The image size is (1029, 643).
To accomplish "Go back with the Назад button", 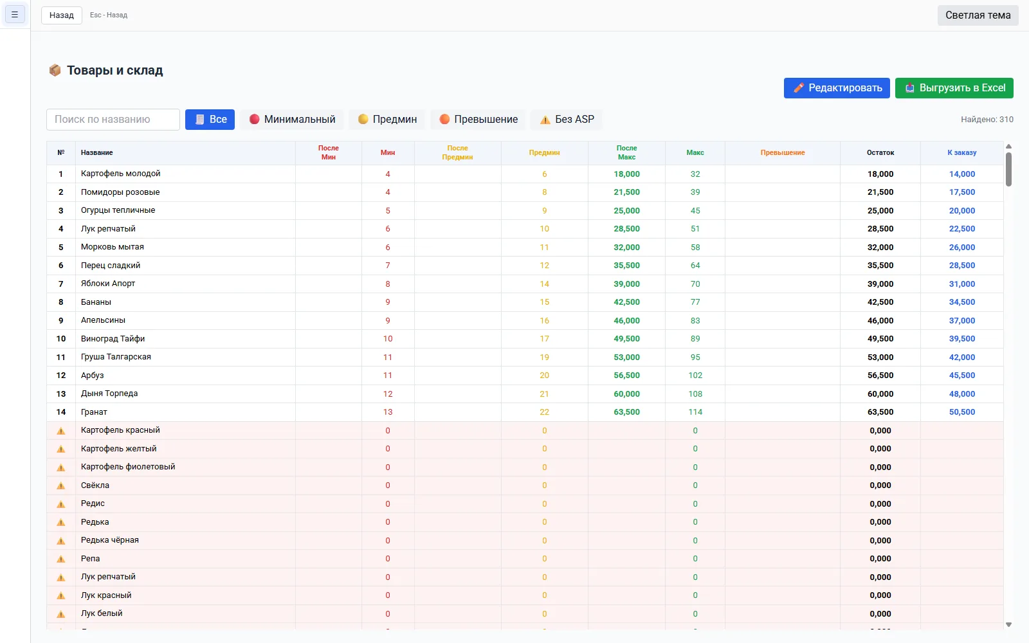I will tap(62, 15).
